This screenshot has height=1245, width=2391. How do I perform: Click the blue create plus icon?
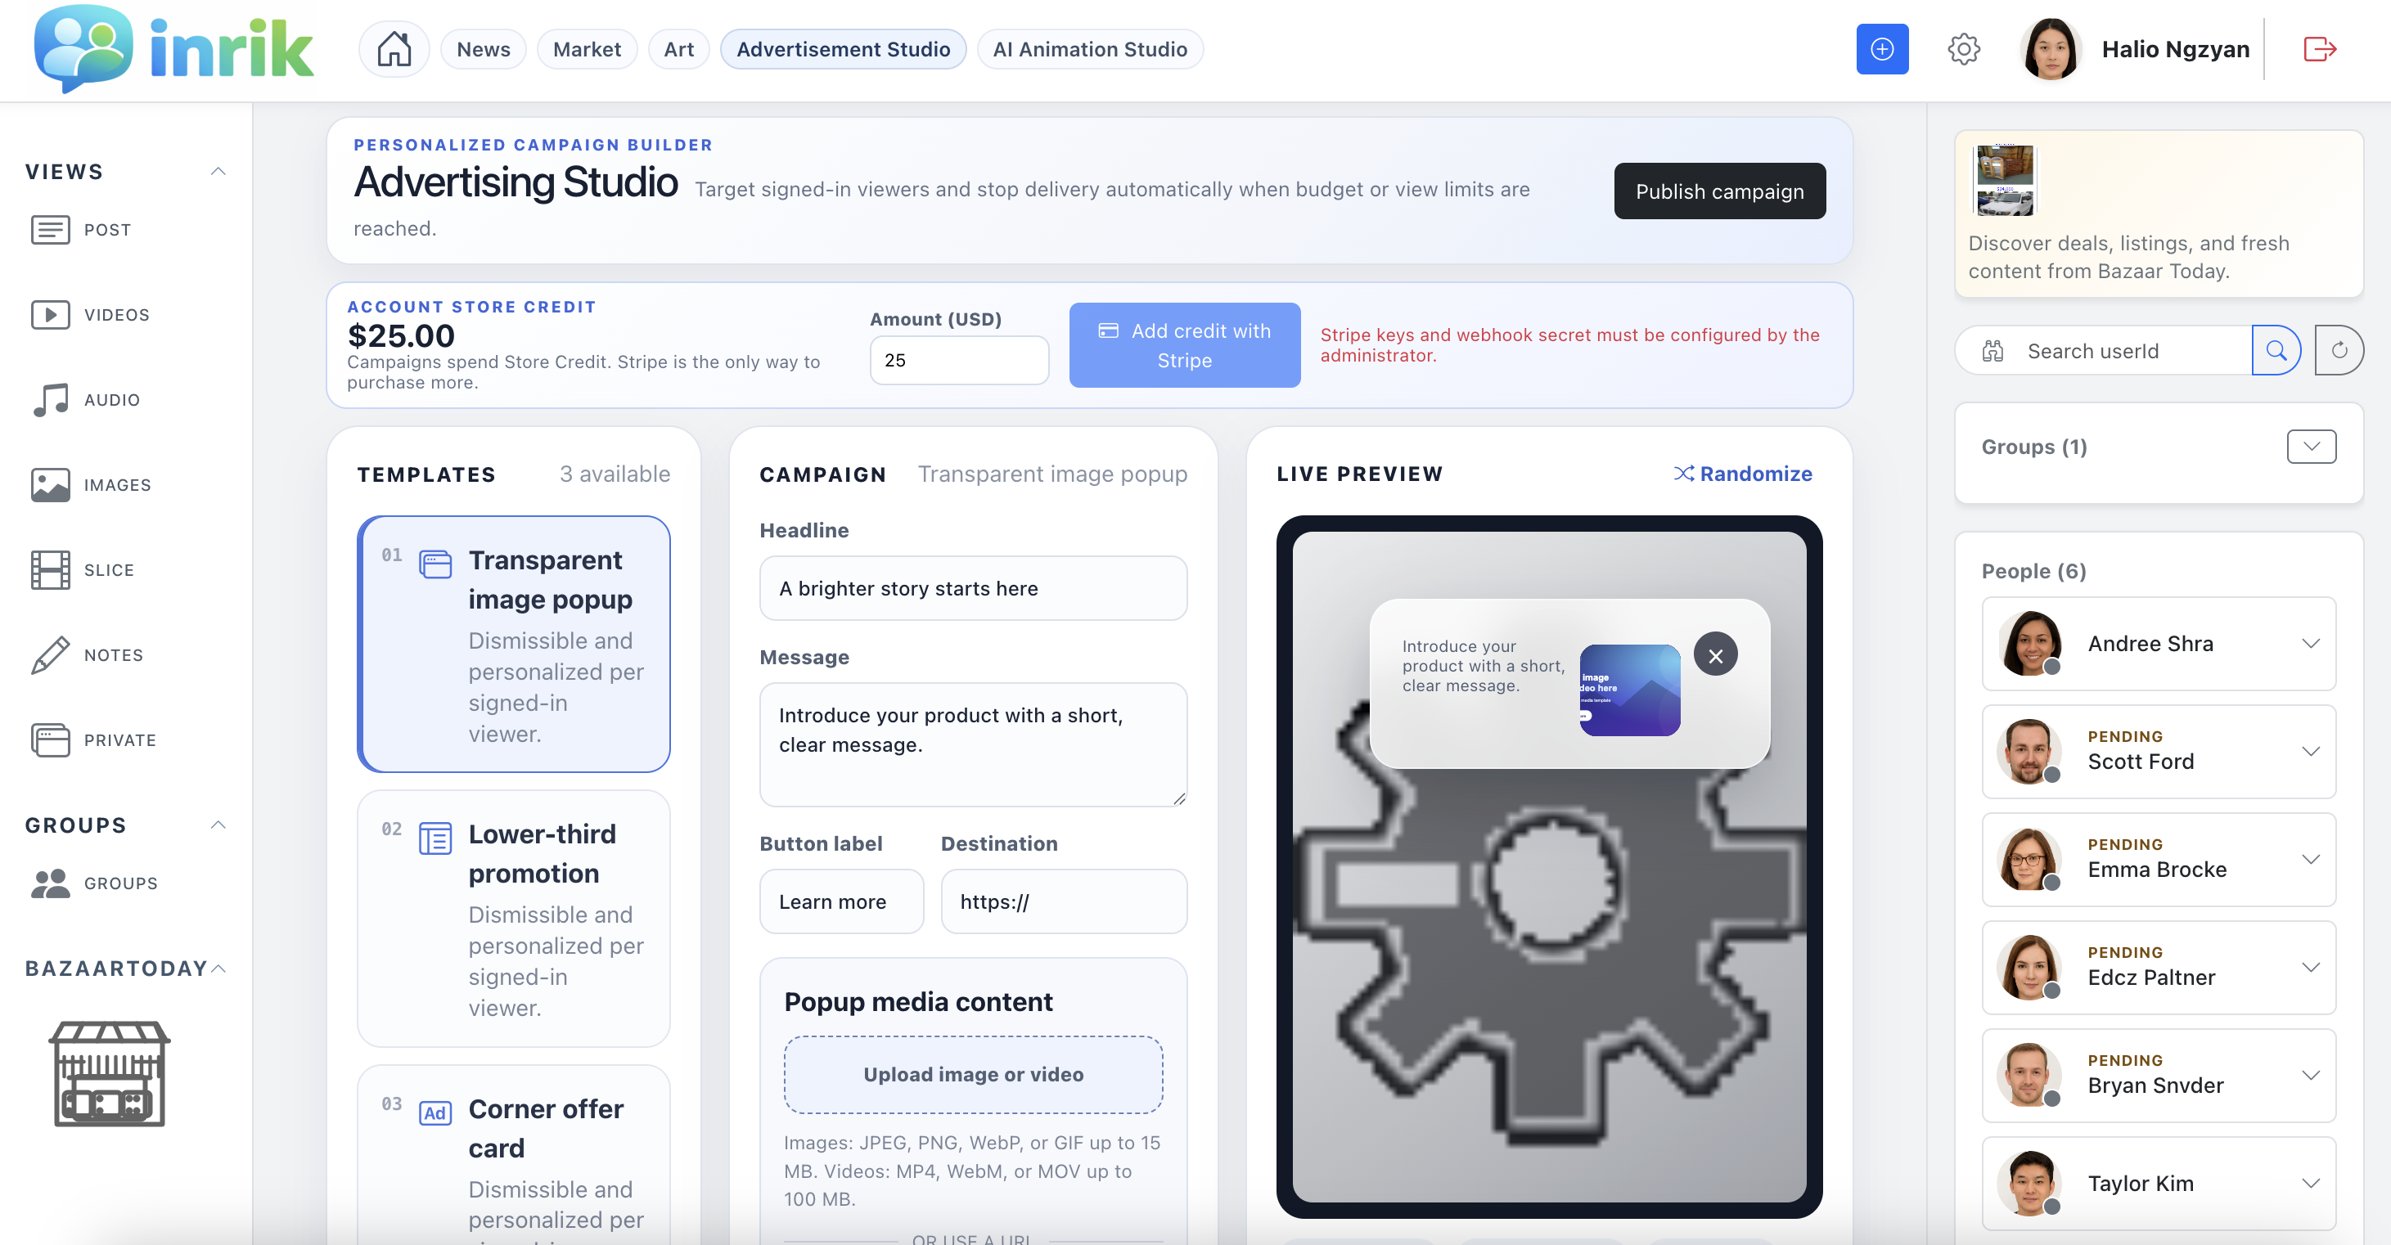pyautogui.click(x=1881, y=49)
